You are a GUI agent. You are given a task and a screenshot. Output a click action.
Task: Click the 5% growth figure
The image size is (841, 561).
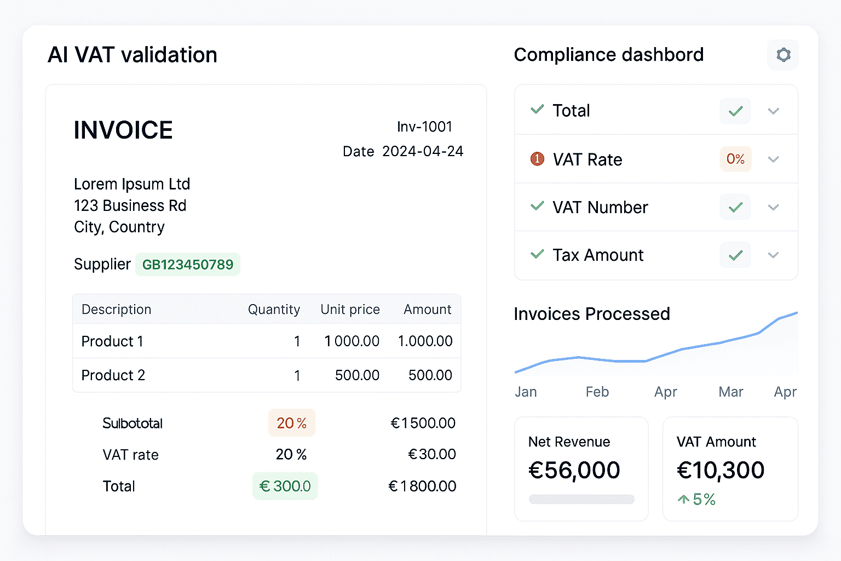[x=704, y=499]
